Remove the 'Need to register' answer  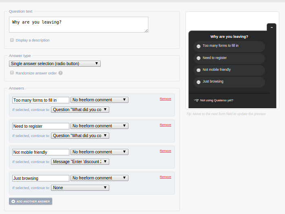(166, 125)
